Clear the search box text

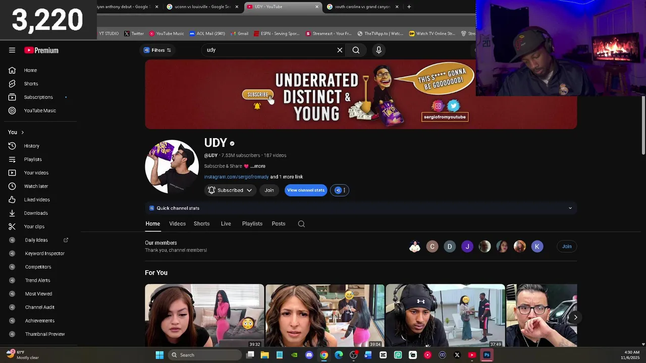tap(340, 50)
